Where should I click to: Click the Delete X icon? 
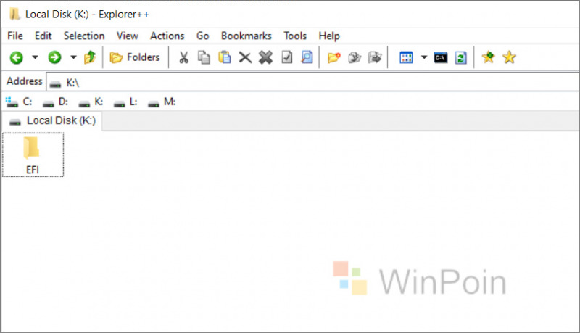(245, 57)
